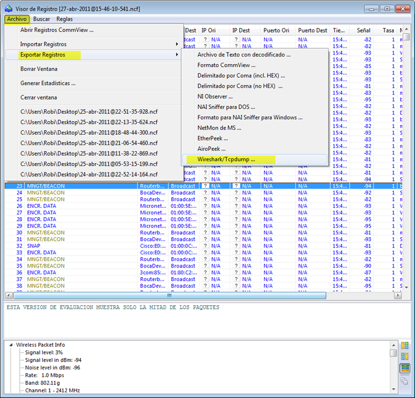Choose Delimitado por Coma (incl. HEX)

click(241, 76)
